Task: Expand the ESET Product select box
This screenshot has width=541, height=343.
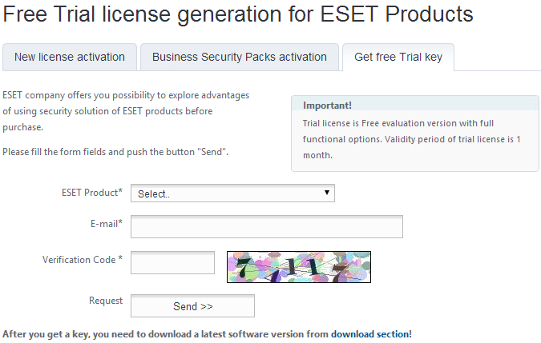Action: click(232, 193)
